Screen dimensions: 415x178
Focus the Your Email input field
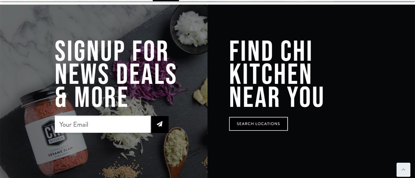[103, 124]
